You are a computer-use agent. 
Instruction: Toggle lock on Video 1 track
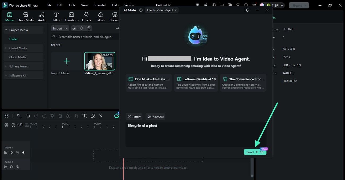(x=6, y=153)
